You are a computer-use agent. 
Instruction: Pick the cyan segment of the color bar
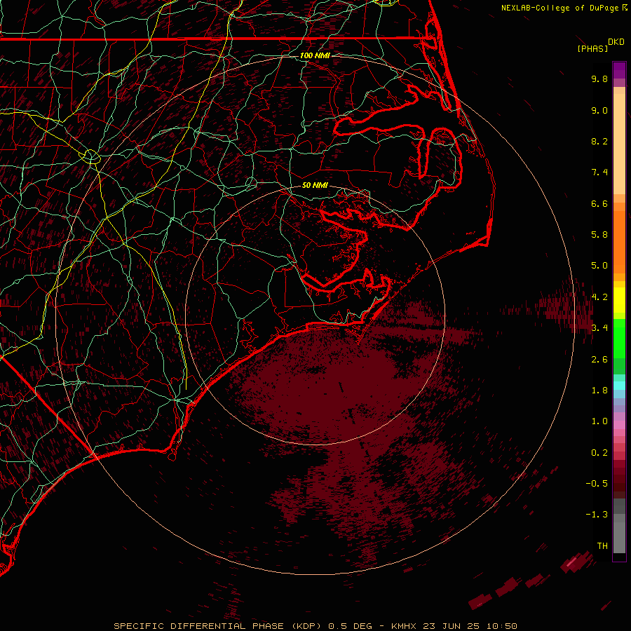[x=619, y=386]
